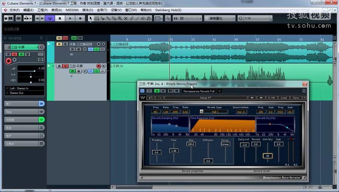Enable record on 三日-干声 track list

coord(99,66)
